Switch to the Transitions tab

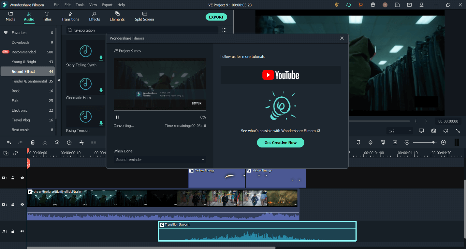coord(70,17)
